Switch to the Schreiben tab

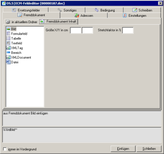142,10
